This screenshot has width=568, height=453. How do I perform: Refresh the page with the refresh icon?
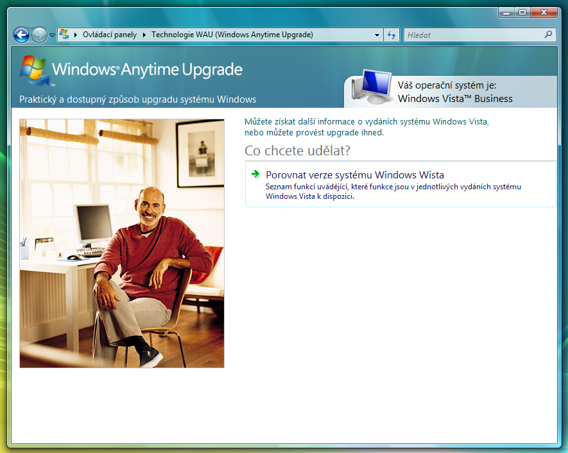[392, 35]
